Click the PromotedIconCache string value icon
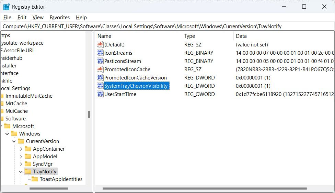The height and width of the screenshot is (193, 335). point(100,69)
